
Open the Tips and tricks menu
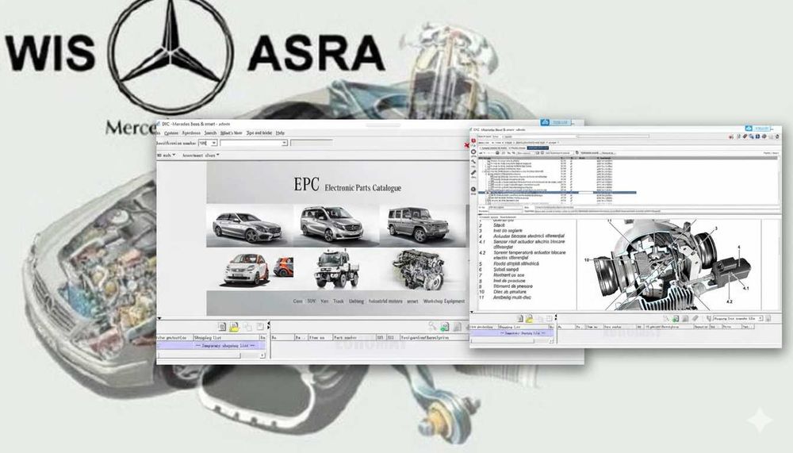(259, 133)
